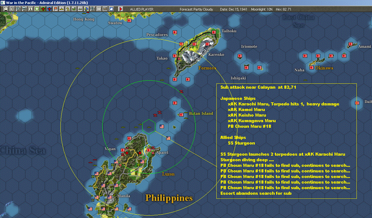This screenshot has width=372, height=218.
Task: Click the ALLIED PLAYER status text
Action: coord(142,9)
